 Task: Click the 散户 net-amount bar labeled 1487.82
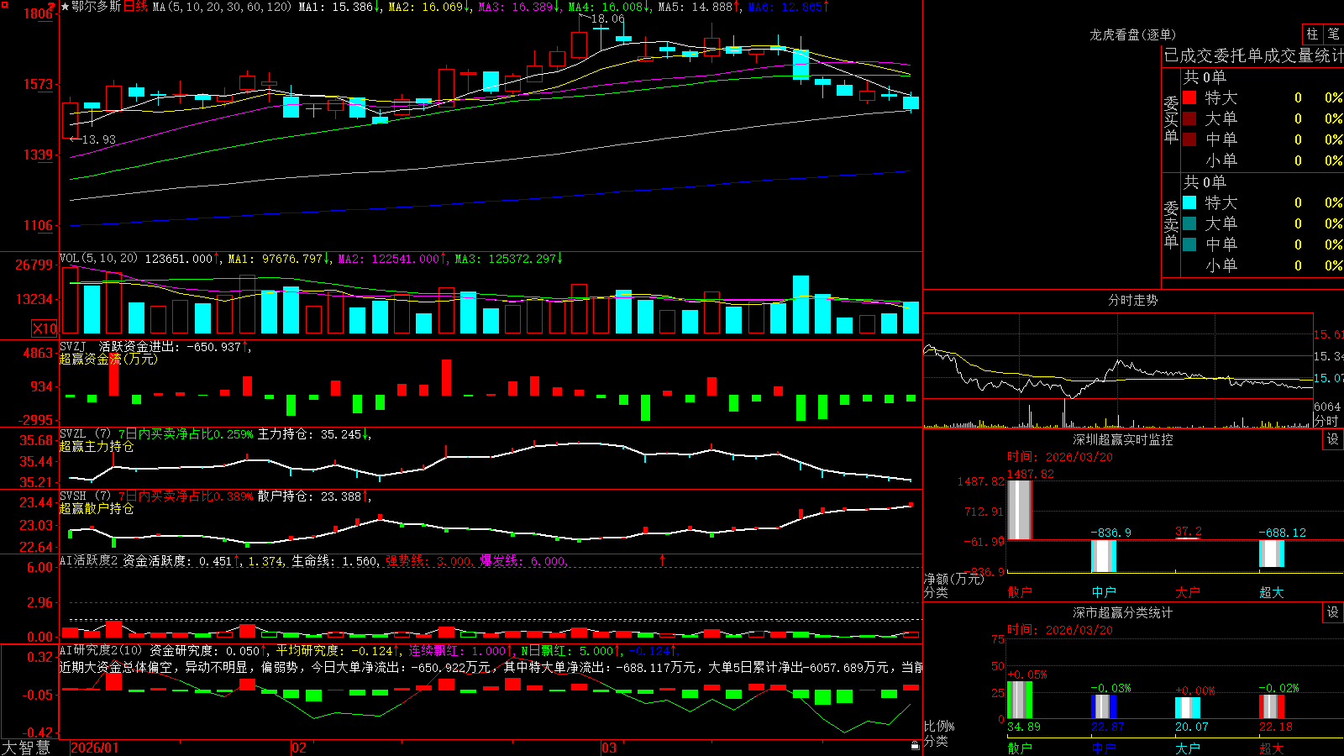1019,510
